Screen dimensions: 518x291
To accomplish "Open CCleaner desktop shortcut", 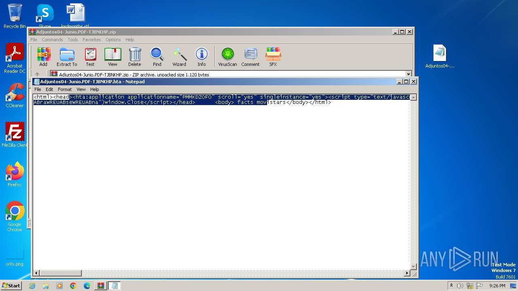I will (15, 95).
